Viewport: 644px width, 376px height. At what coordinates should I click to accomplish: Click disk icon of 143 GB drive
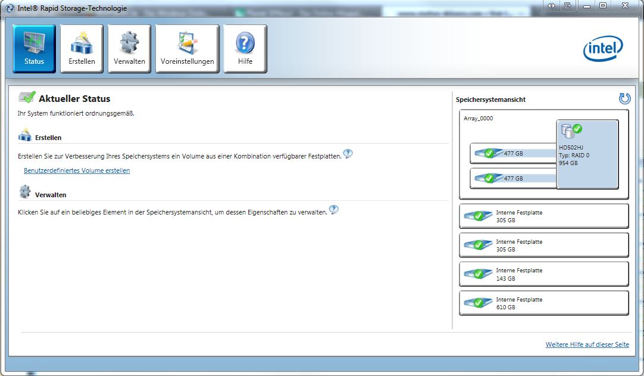pos(478,274)
